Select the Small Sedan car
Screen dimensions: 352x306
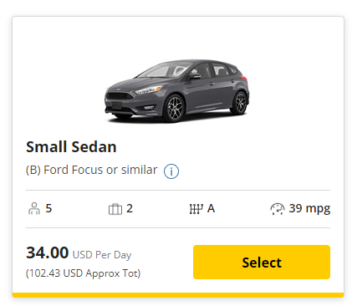point(262,262)
